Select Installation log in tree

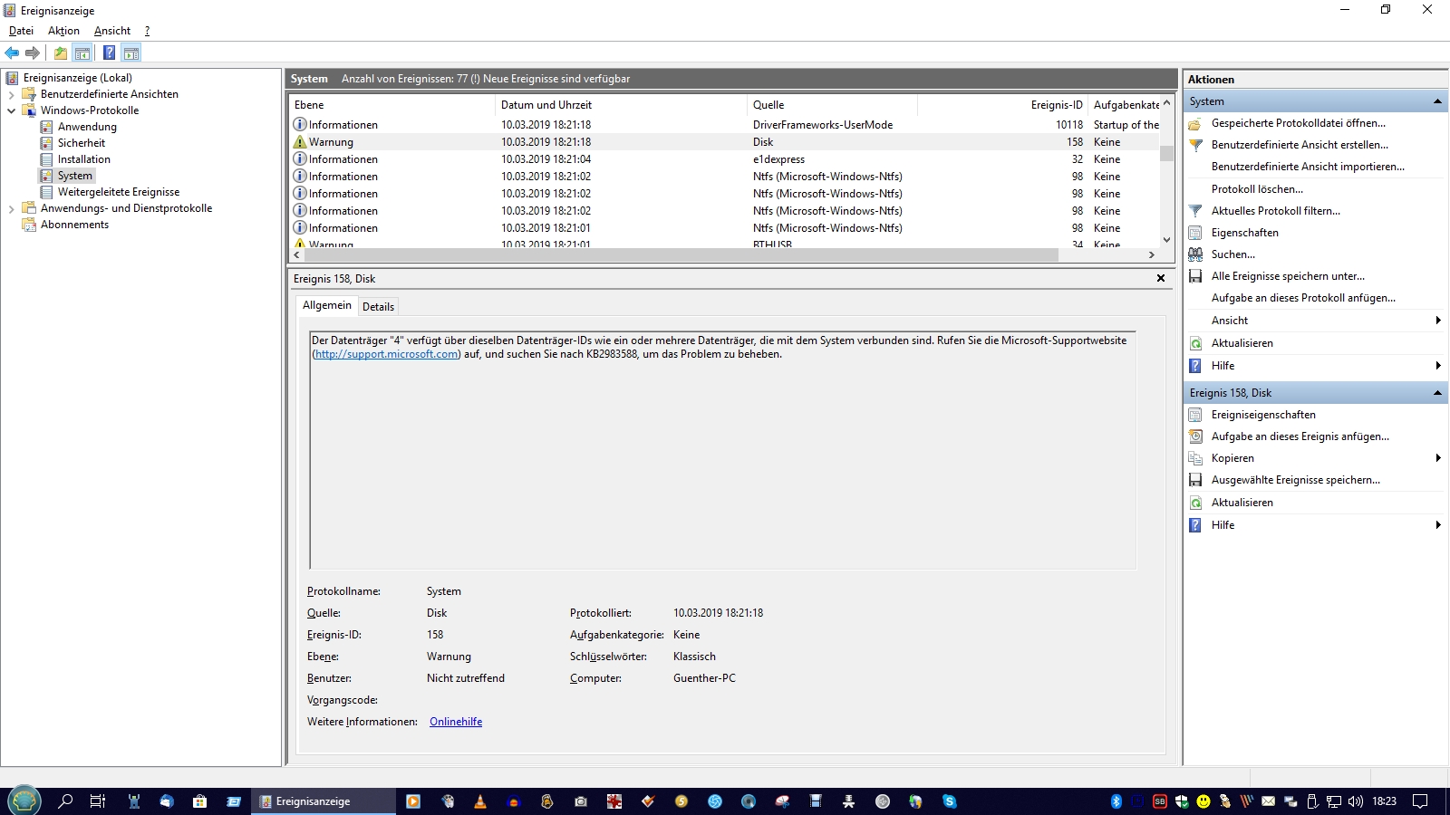[x=84, y=159]
